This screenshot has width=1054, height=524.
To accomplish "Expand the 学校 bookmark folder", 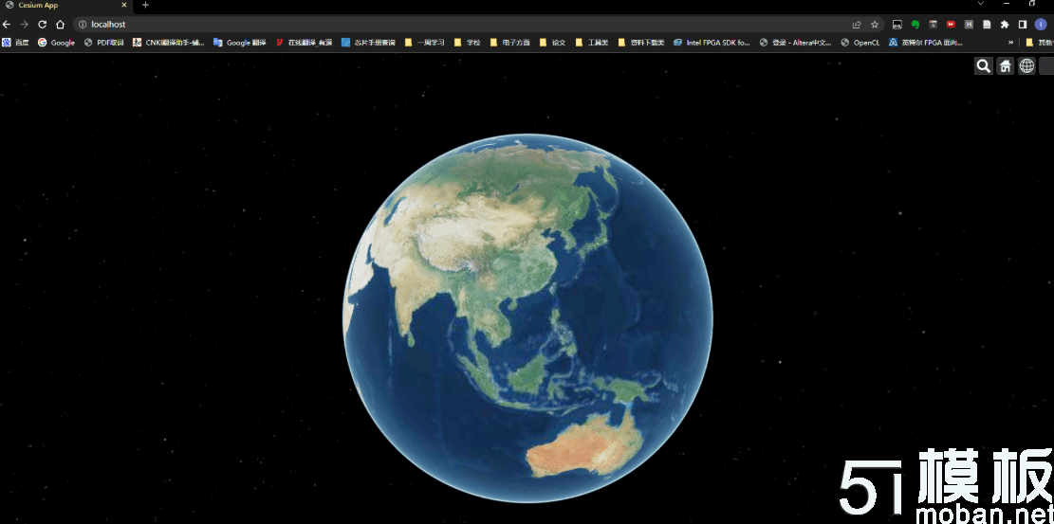I will tap(468, 43).
